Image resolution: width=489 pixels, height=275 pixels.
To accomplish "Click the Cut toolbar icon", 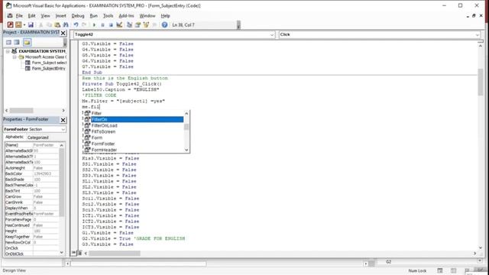I will click(x=40, y=24).
